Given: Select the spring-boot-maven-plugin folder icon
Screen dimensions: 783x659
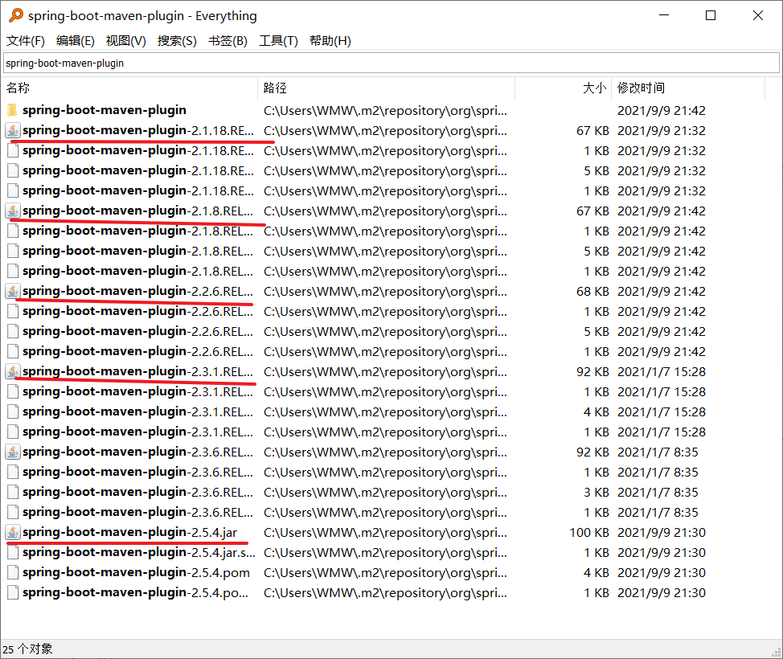Looking at the screenshot, I should coord(13,110).
